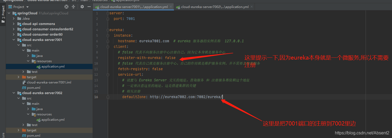392x138 pixels.
Task: Select the cloud-eureka-server7001.iml file
Action: click(x=49, y=82)
